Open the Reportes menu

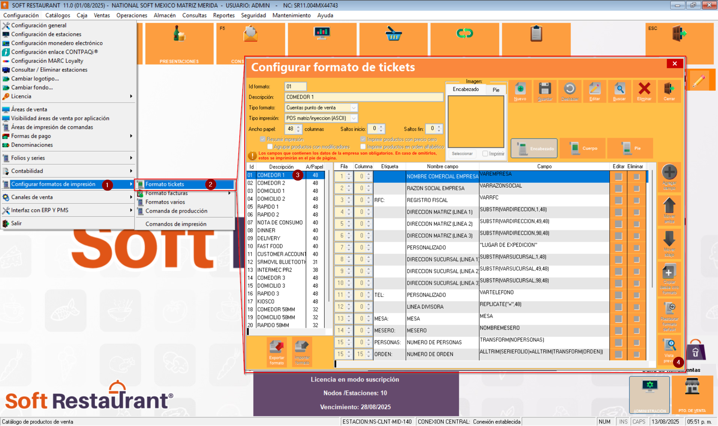tap(224, 15)
